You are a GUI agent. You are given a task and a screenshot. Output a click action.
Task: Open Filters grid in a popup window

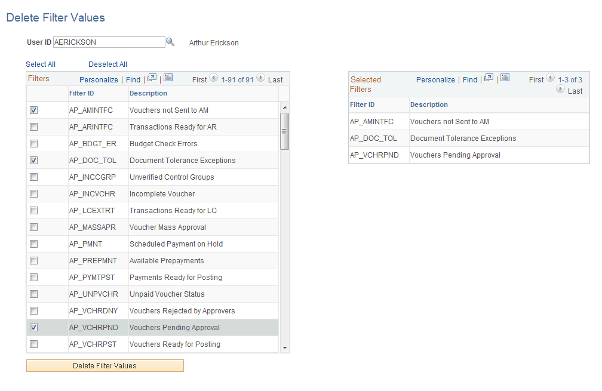(x=152, y=78)
